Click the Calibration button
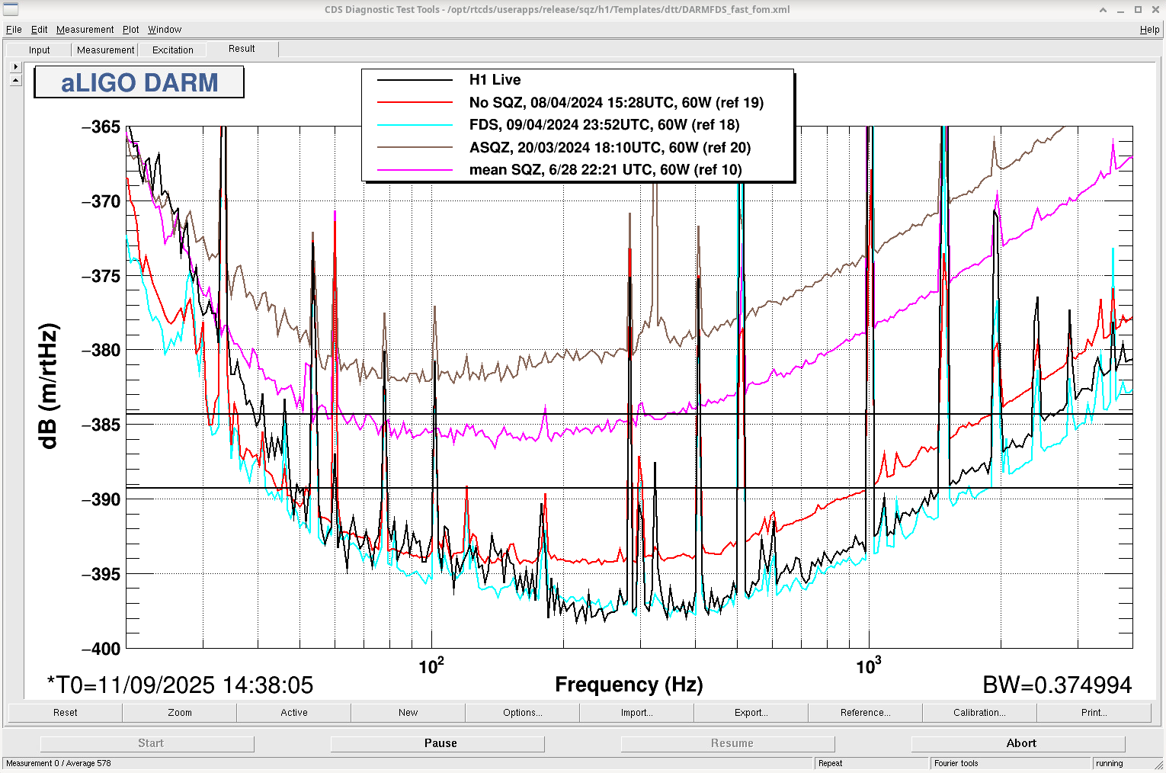Image resolution: width=1166 pixels, height=773 pixels. point(979,713)
